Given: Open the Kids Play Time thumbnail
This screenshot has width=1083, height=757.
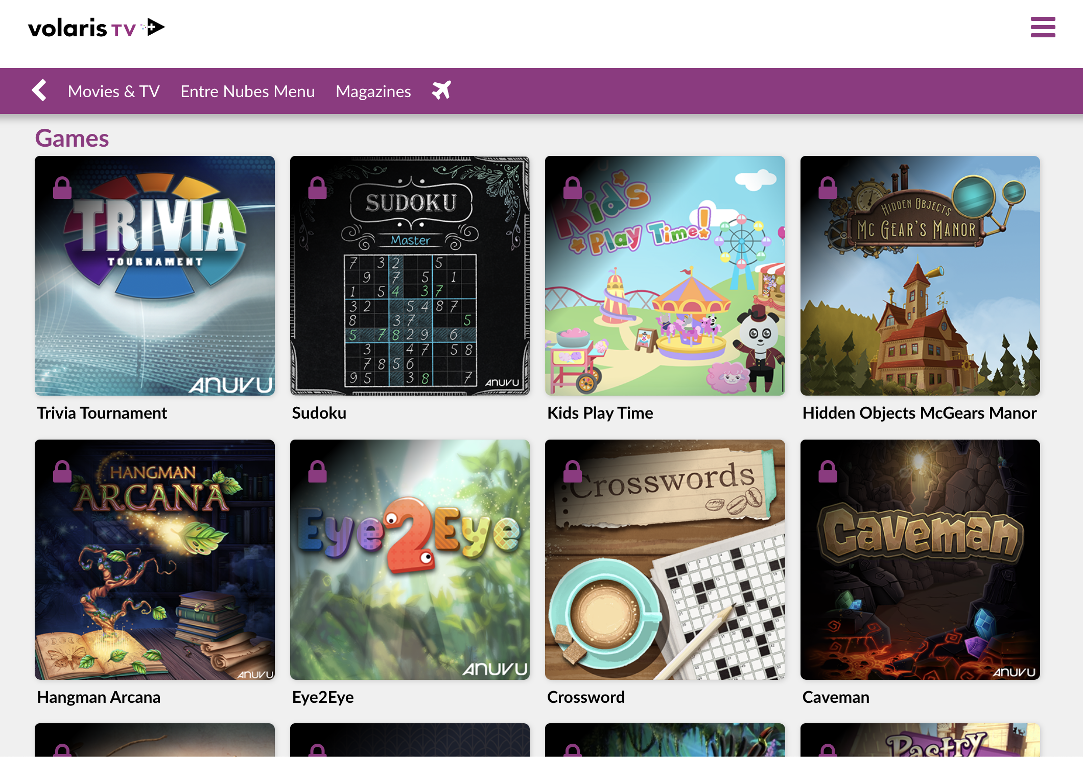Looking at the screenshot, I should point(665,276).
